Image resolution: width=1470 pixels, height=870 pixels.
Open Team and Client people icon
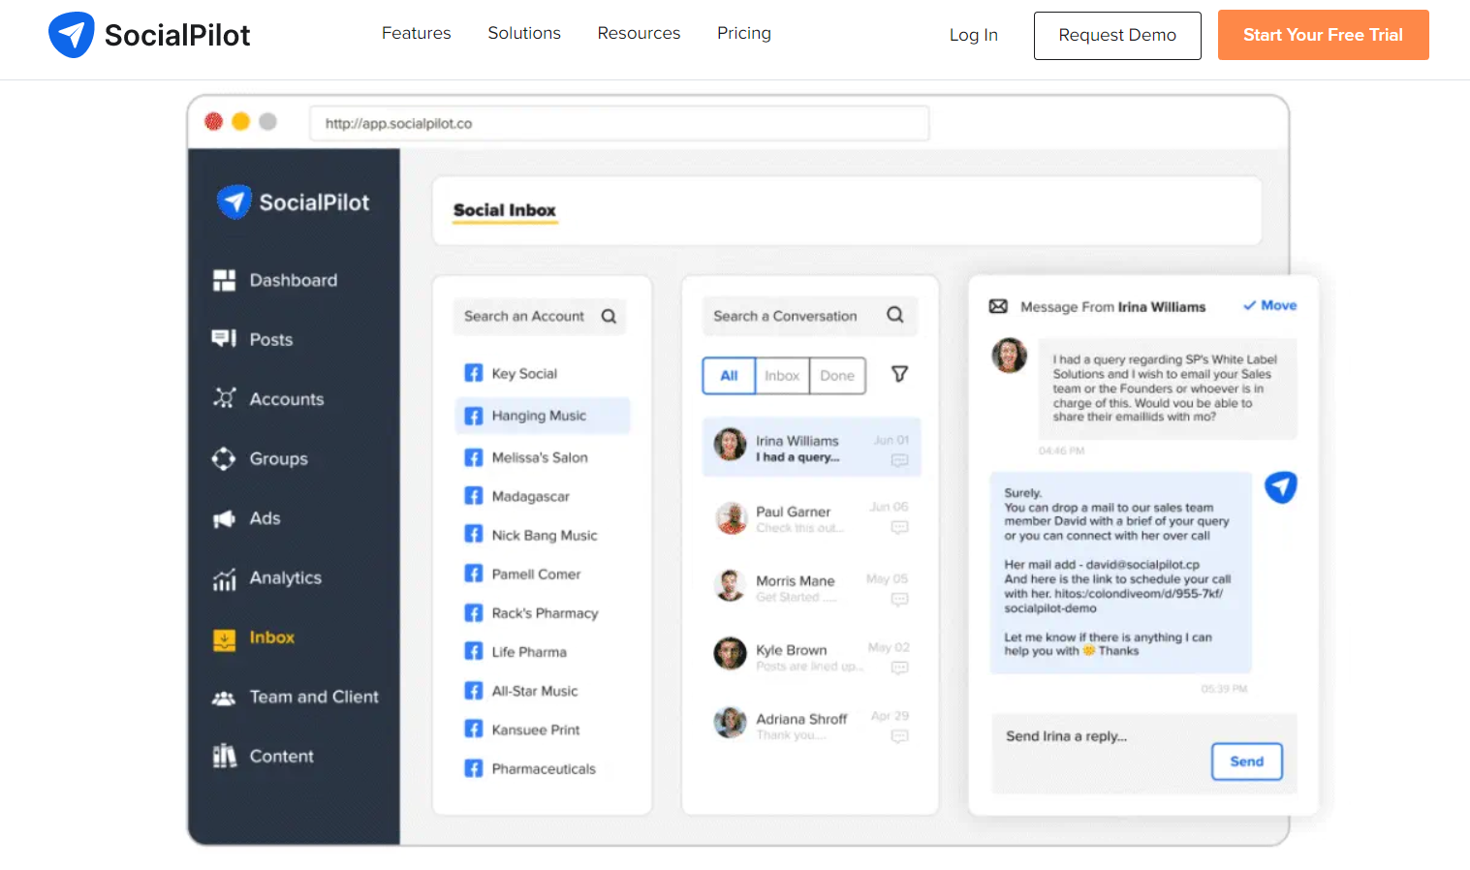pyautogui.click(x=224, y=698)
